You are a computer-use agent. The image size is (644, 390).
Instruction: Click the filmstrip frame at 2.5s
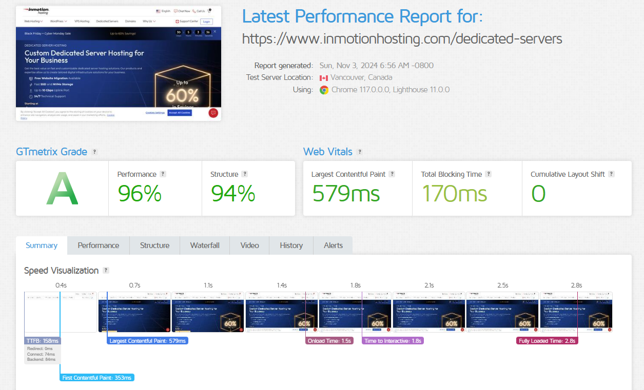tap(502, 312)
